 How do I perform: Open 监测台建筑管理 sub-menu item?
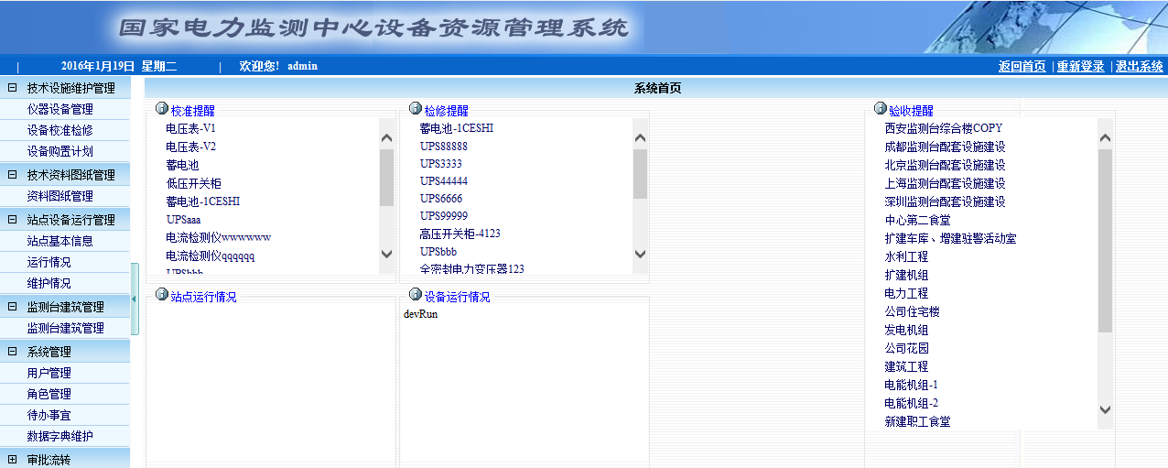(x=66, y=328)
